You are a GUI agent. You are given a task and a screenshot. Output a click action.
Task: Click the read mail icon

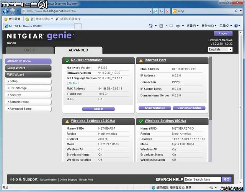coord(171,26)
